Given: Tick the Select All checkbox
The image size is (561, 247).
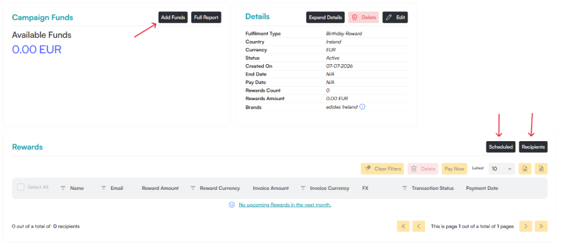Looking at the screenshot, I should coord(21,187).
